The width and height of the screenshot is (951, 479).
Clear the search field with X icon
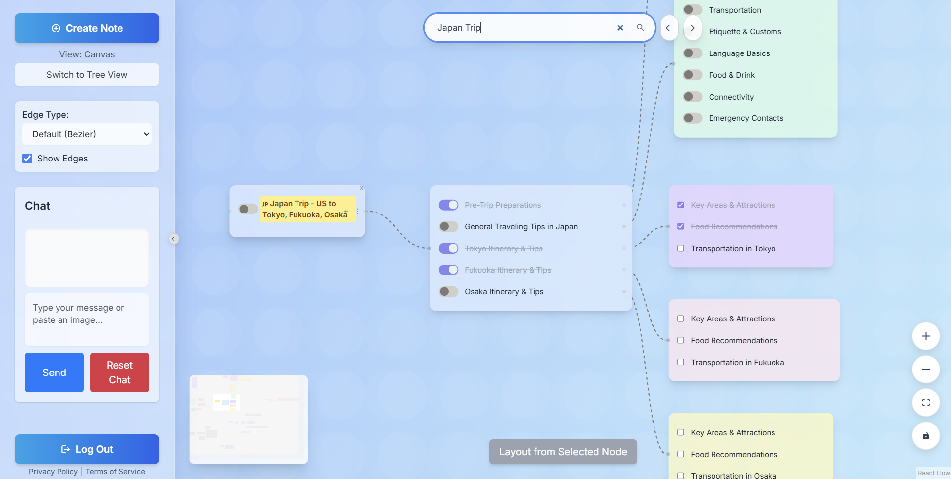tap(620, 28)
